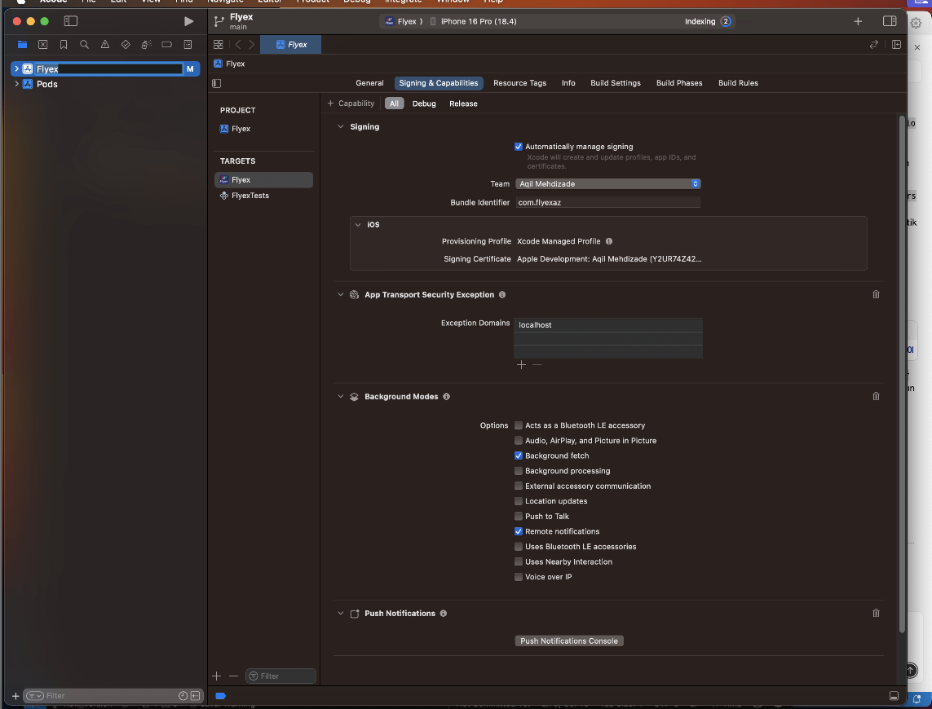Show info for Provisioning Profile
The image size is (932, 709).
[x=609, y=241]
